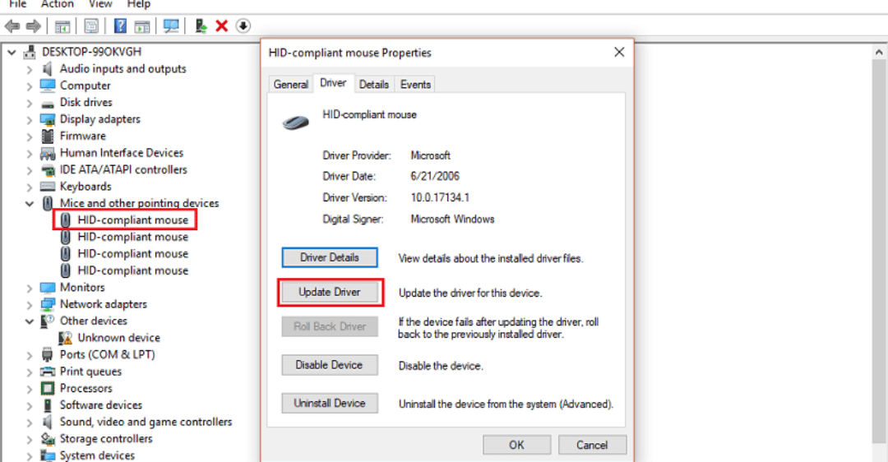Click the Uninstall Device button

click(330, 403)
